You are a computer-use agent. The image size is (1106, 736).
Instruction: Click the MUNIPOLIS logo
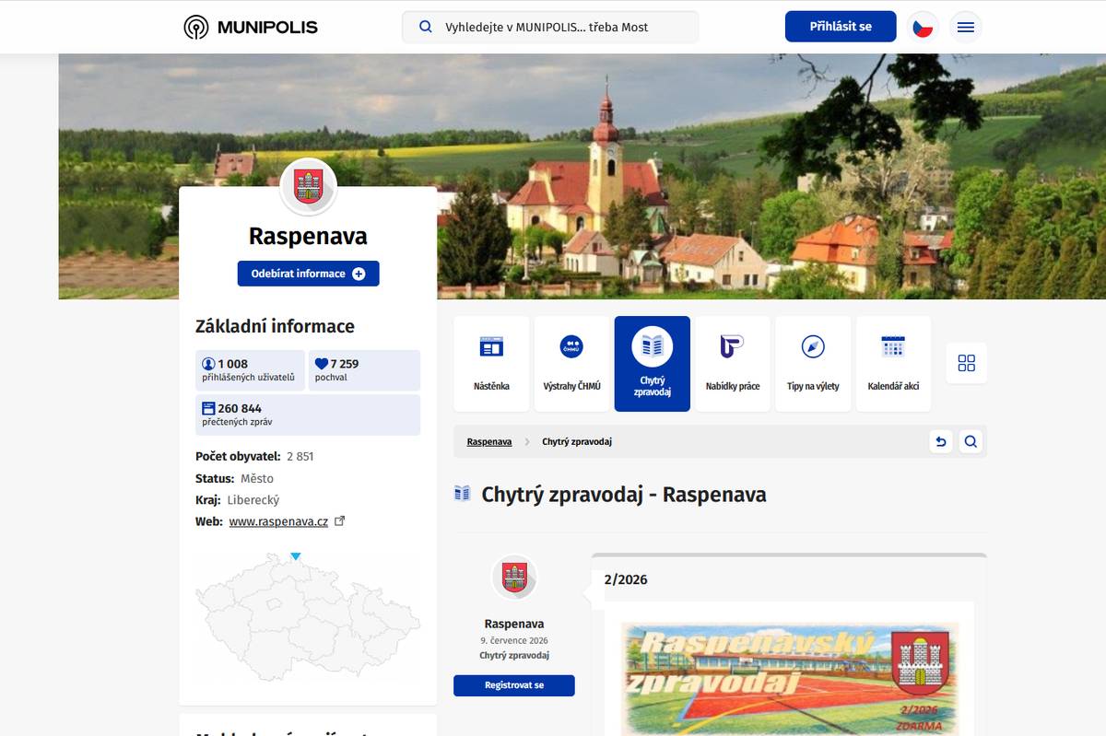click(x=251, y=27)
